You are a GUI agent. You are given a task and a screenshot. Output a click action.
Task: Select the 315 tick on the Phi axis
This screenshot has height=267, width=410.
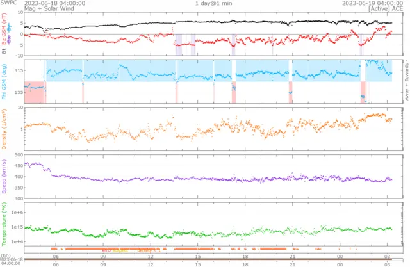click(19, 71)
